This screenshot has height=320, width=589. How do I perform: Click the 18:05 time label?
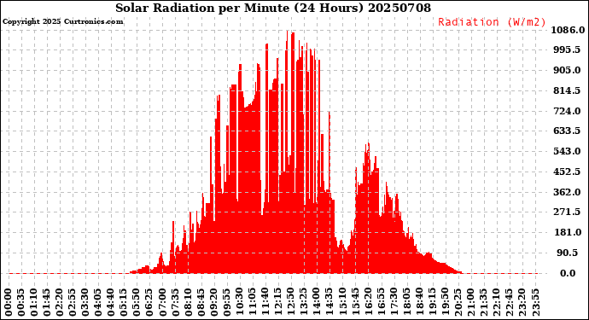[x=406, y=303]
